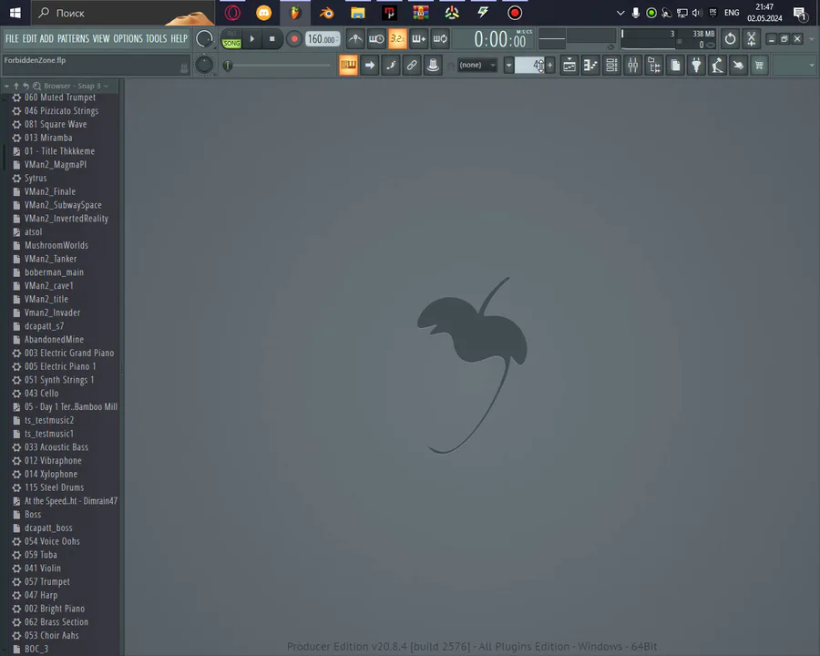820x656 pixels.
Task: Open the pattern selector arrow dropdown
Action: [x=508, y=66]
